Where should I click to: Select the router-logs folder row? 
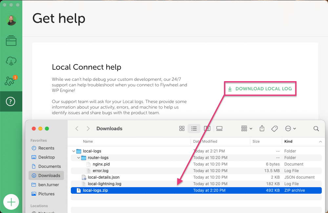196,158
